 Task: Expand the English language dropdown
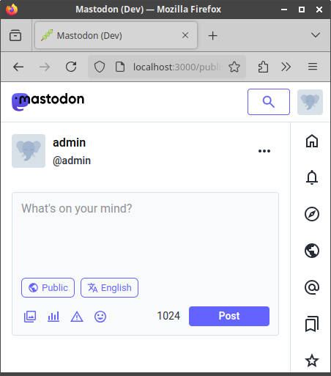click(109, 287)
